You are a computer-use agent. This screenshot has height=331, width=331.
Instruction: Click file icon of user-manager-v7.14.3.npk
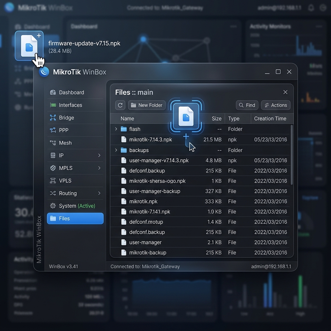click(124, 160)
